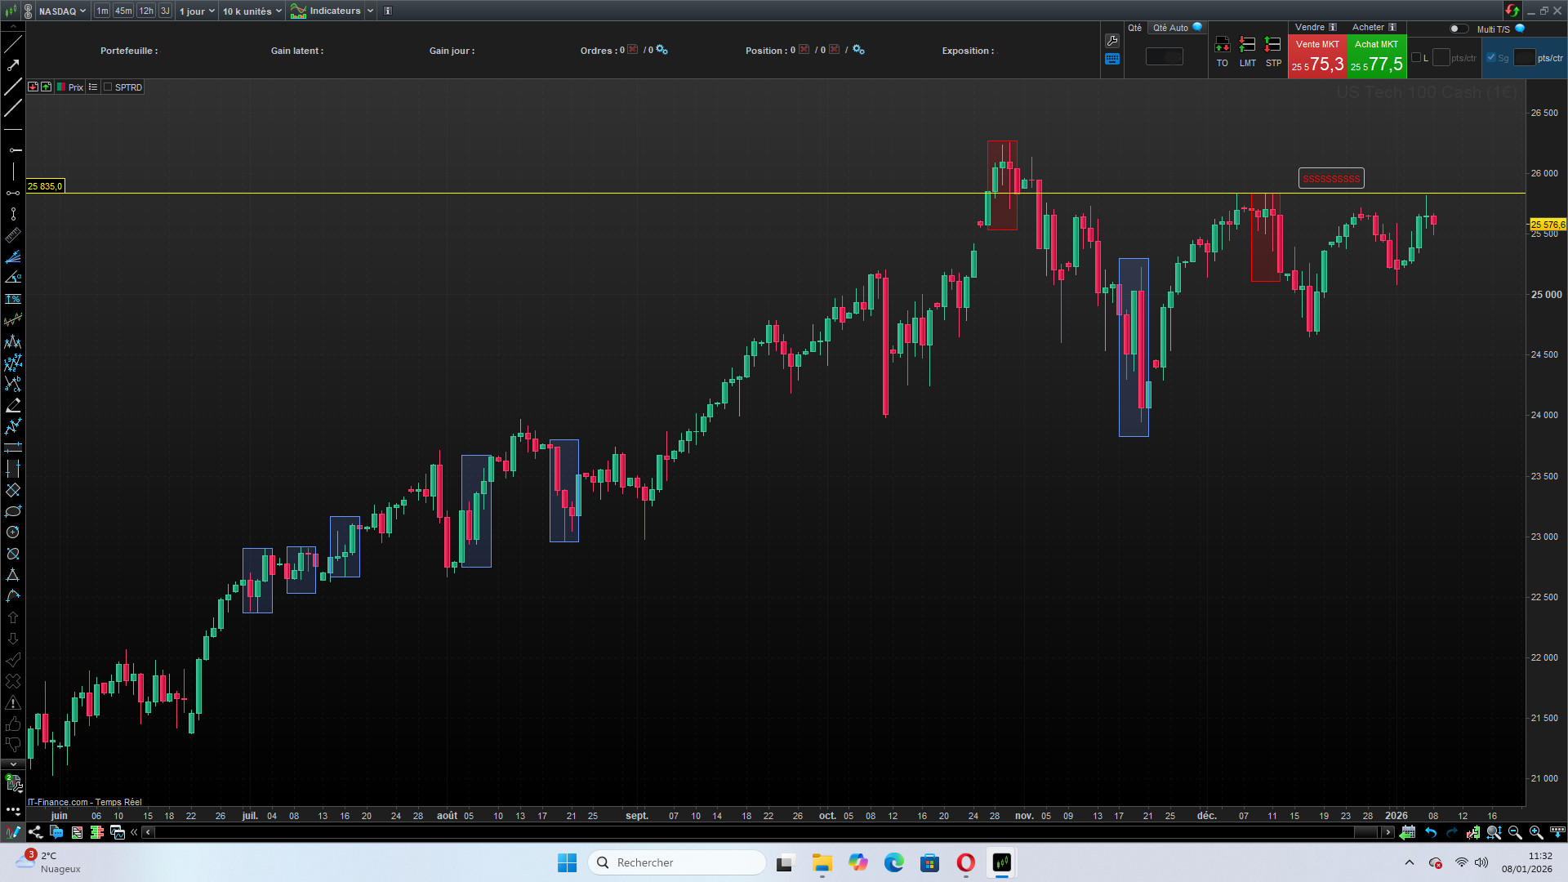The width and height of the screenshot is (1568, 882).
Task: Click the share icon in bottom toolbar
Action: click(x=35, y=832)
